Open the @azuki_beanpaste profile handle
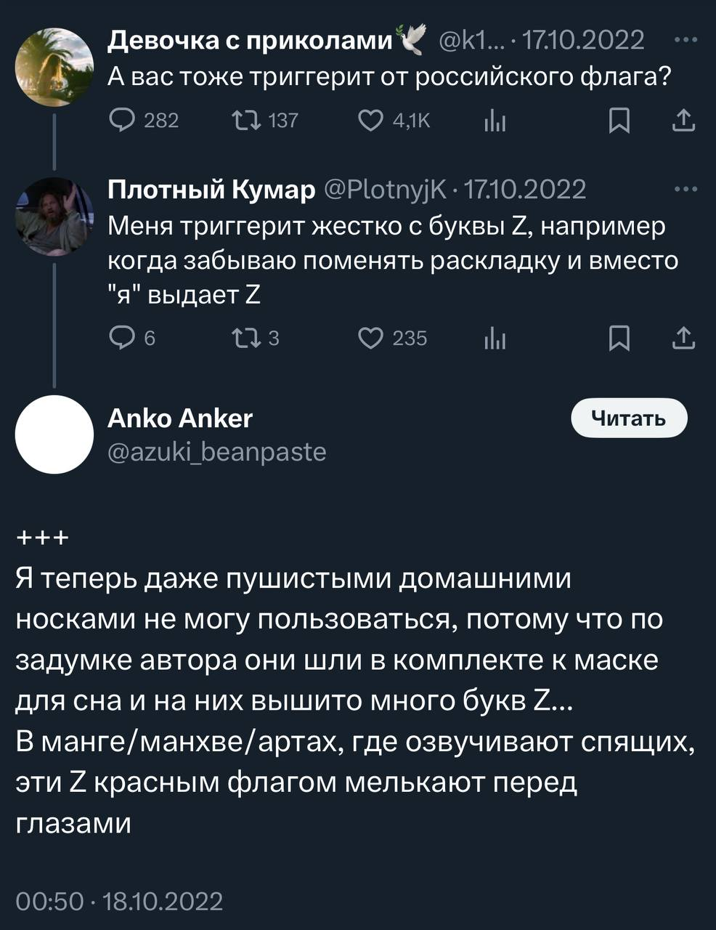 coord(217,452)
